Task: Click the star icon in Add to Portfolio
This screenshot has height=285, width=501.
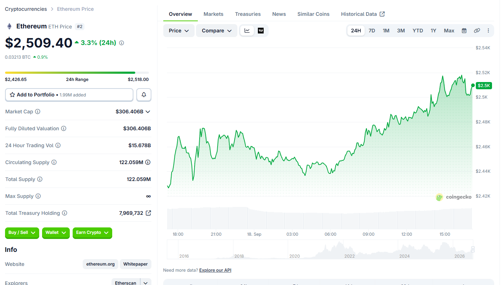Action: pyautogui.click(x=13, y=95)
